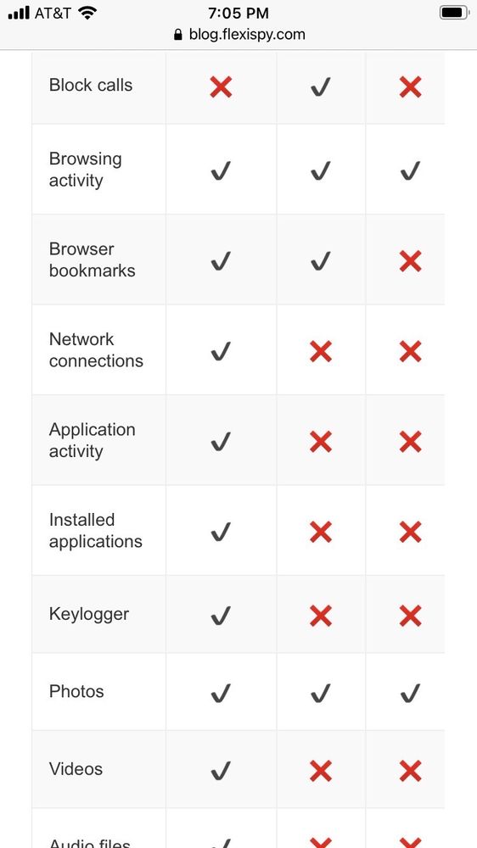The height and width of the screenshot is (848, 477).
Task: Tap the lock icon beside the URL
Action: [x=177, y=35]
